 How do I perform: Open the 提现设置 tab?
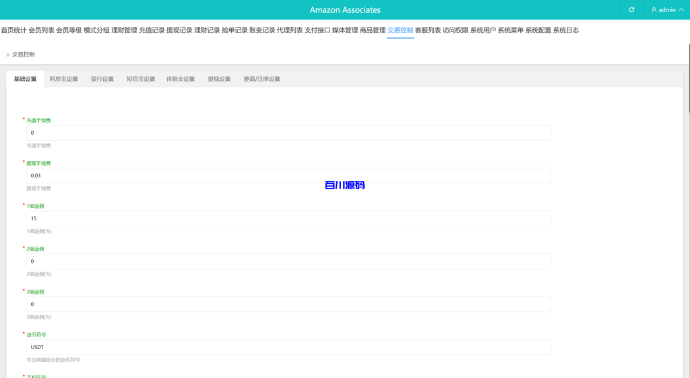[x=219, y=79]
